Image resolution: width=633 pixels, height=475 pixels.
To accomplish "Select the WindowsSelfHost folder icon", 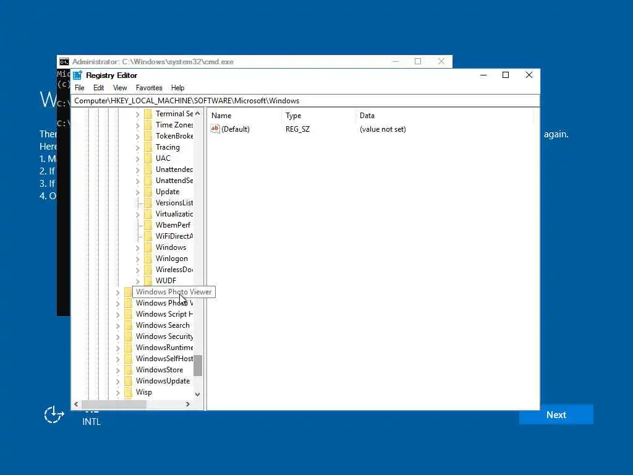I will [x=129, y=359].
